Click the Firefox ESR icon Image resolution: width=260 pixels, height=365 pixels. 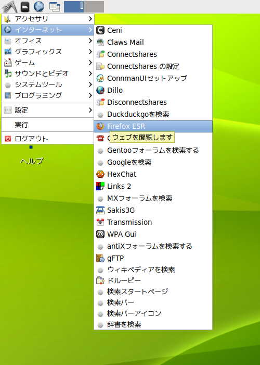click(x=100, y=126)
